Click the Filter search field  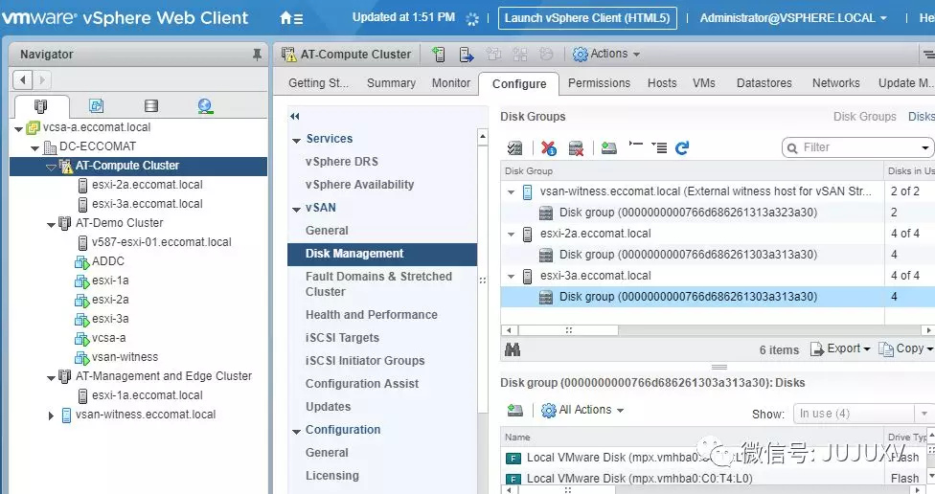tap(858, 147)
